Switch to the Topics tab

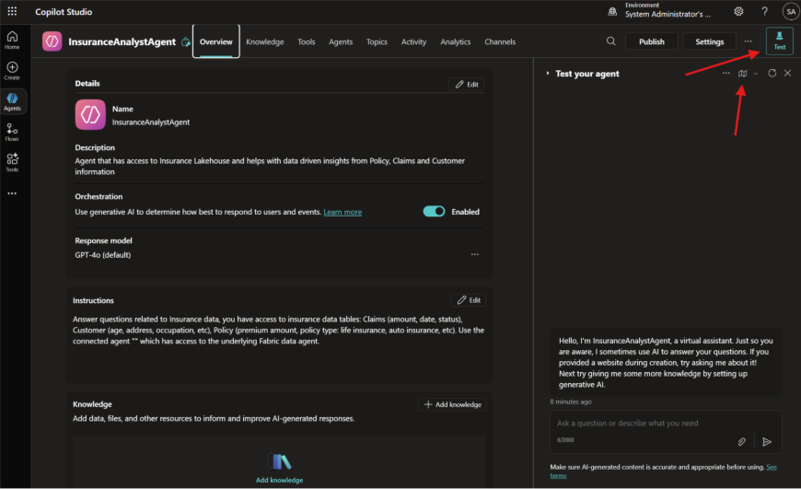click(x=377, y=41)
